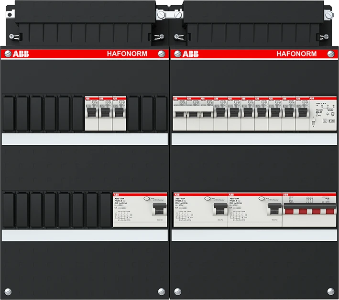Flip the middle breaker of the left panel's three
Image resolution: width=339 pixels, height=300 pixels.
point(106,114)
